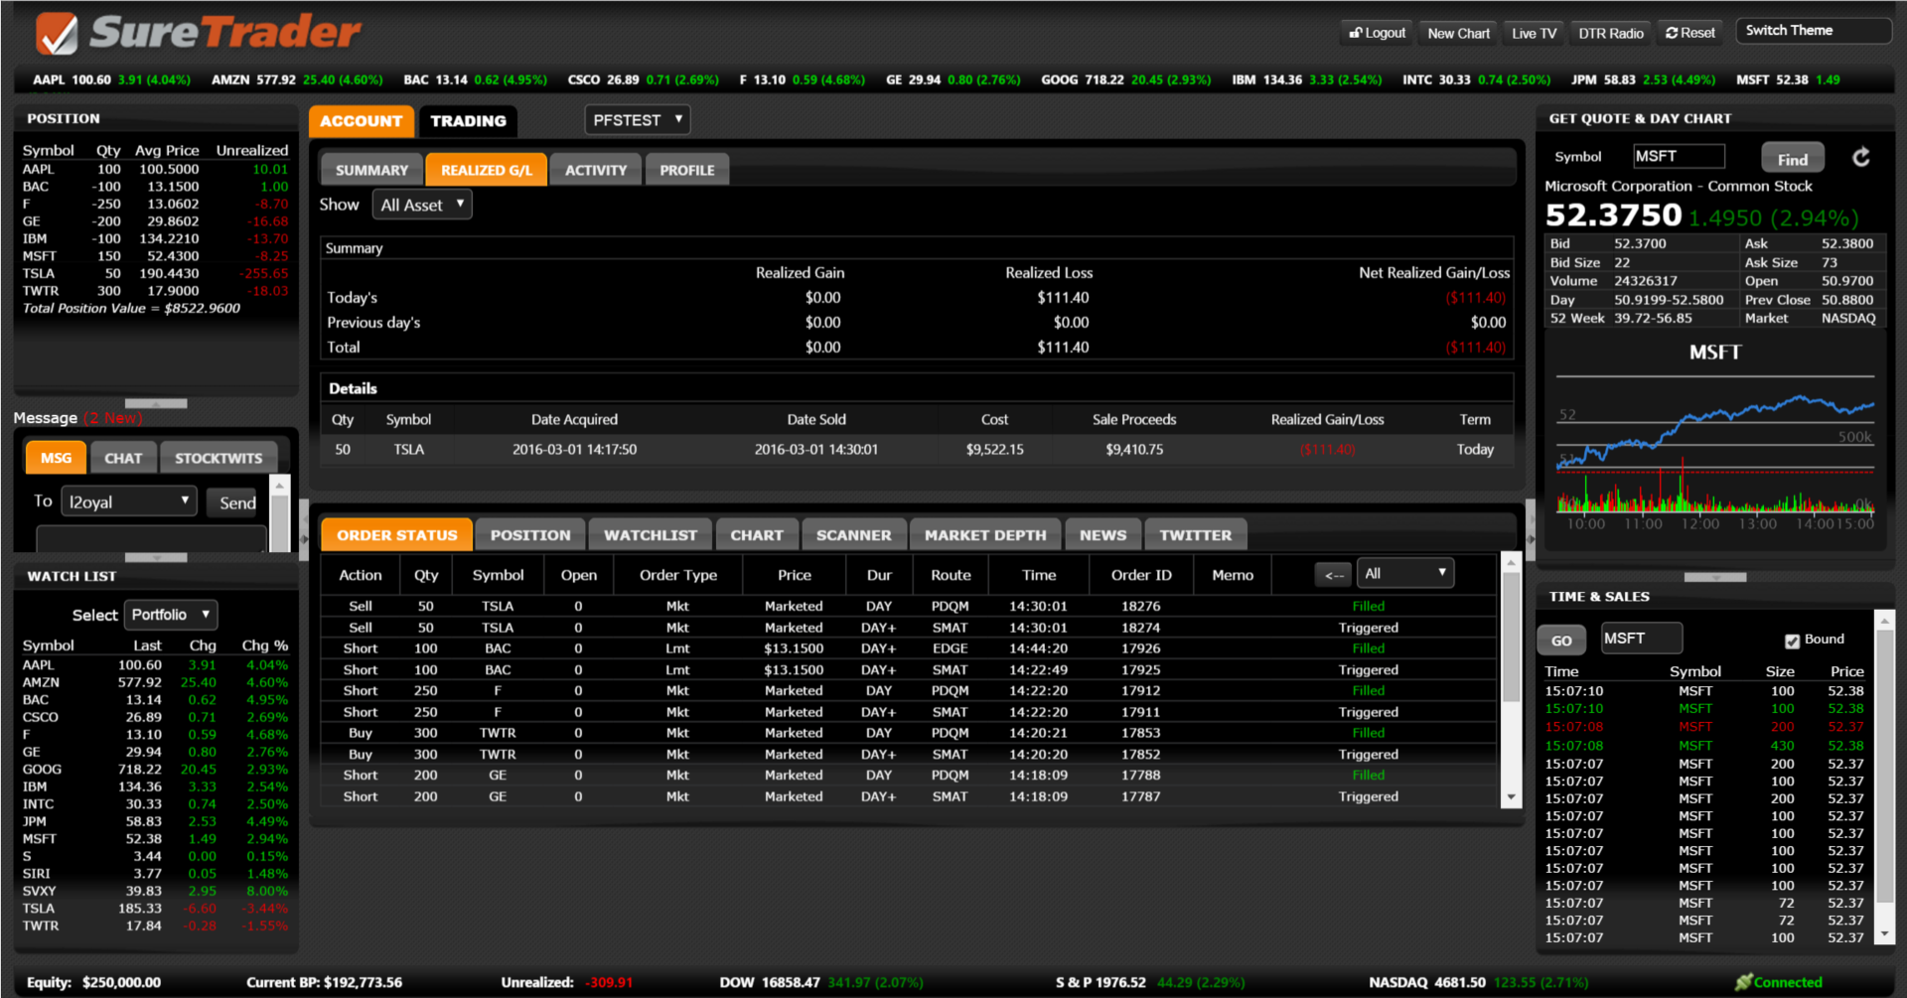This screenshot has width=1907, height=998.
Task: Click the Order ID column header
Action: click(1141, 575)
